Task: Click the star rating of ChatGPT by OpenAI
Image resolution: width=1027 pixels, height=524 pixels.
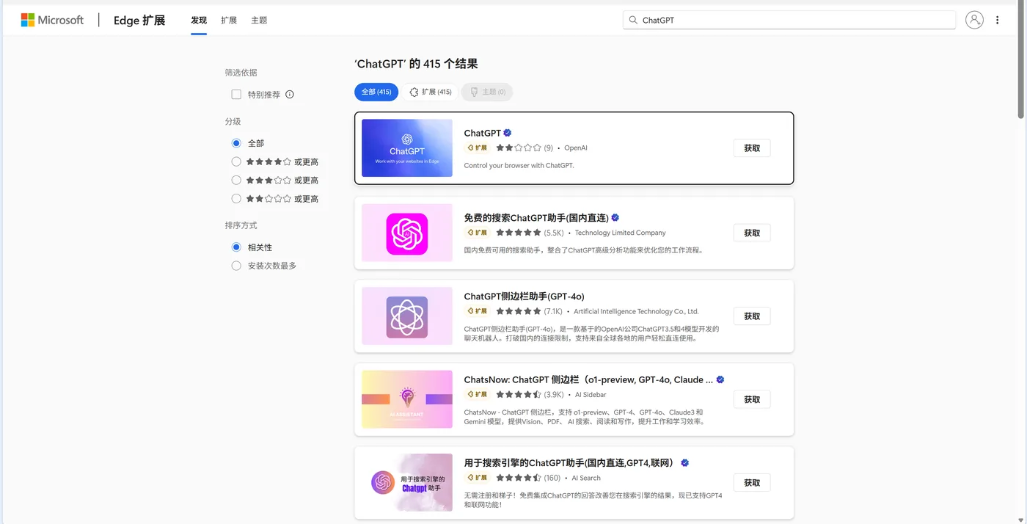Action: click(519, 148)
